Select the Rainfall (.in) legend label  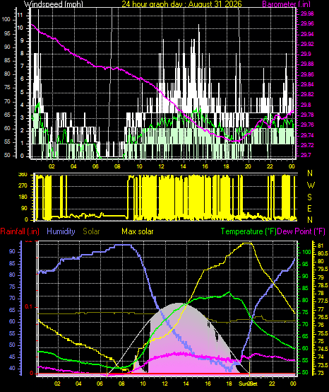pyautogui.click(x=20, y=231)
